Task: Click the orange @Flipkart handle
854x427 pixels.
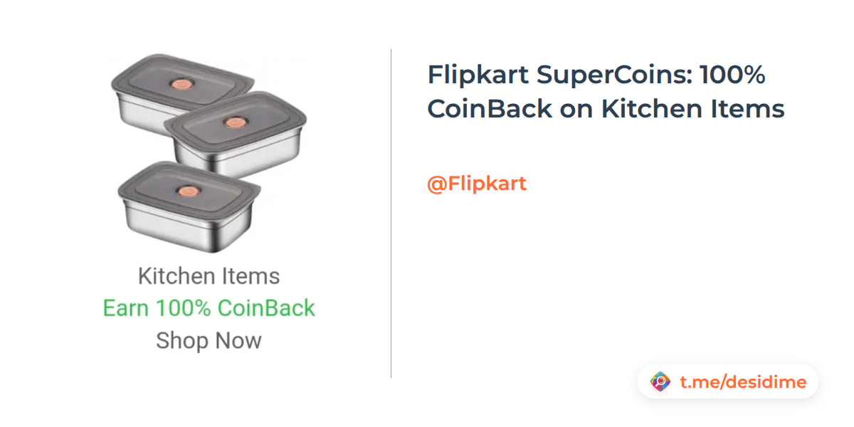Action: tap(476, 184)
